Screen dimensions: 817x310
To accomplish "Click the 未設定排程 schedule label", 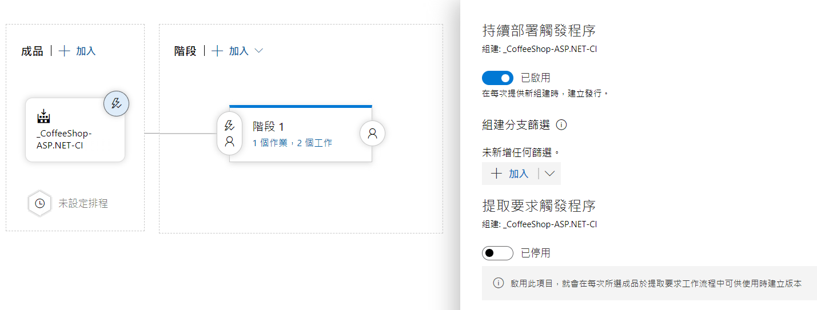I will 83,203.
